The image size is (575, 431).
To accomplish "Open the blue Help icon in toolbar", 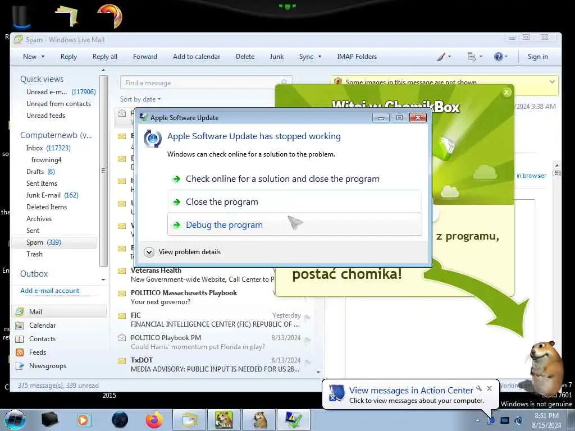I will click(498, 57).
